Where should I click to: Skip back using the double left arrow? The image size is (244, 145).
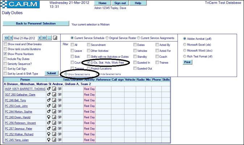click(x=7, y=38)
